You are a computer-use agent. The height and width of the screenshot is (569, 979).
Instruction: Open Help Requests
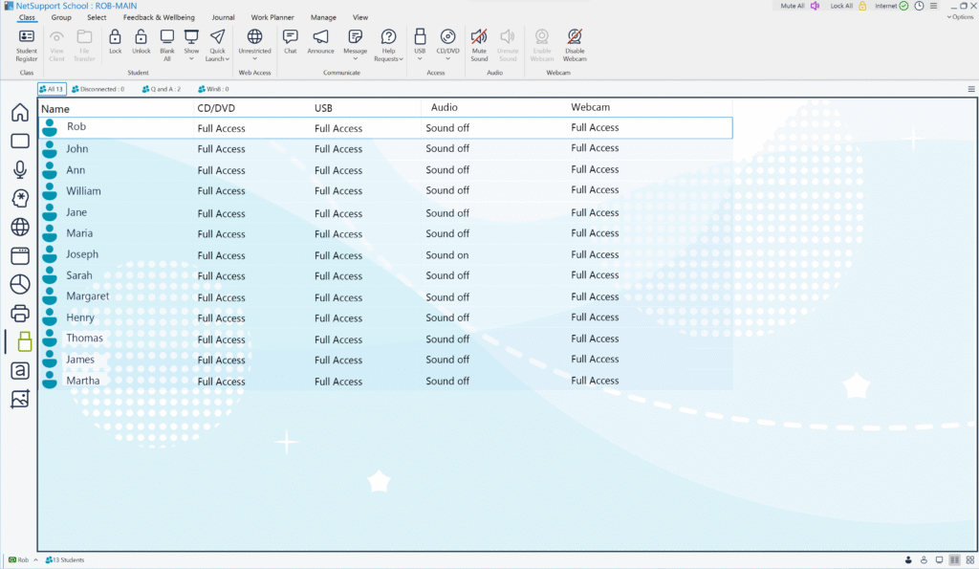tap(388, 45)
